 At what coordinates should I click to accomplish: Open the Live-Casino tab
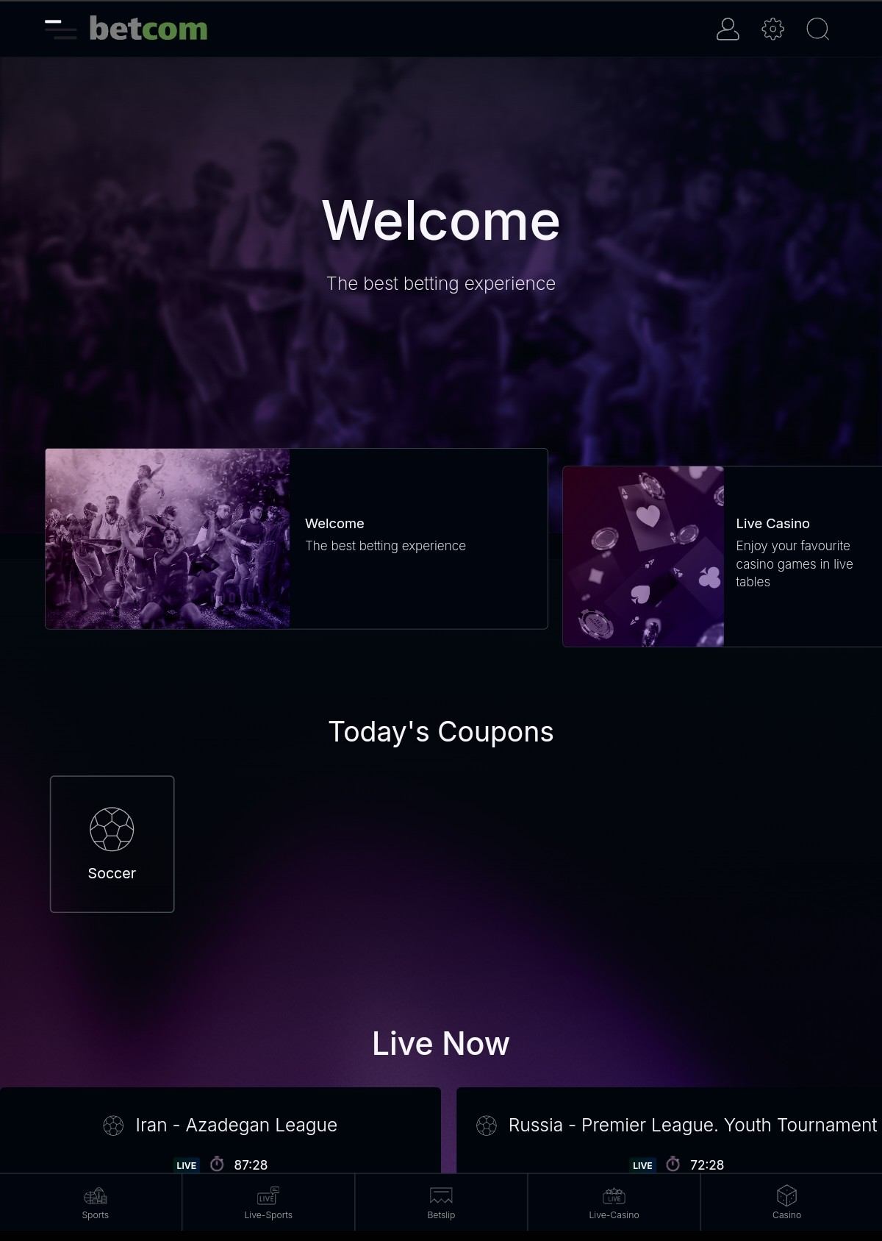click(x=614, y=1202)
